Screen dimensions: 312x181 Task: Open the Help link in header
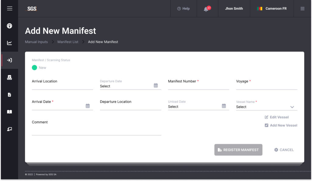click(x=183, y=9)
